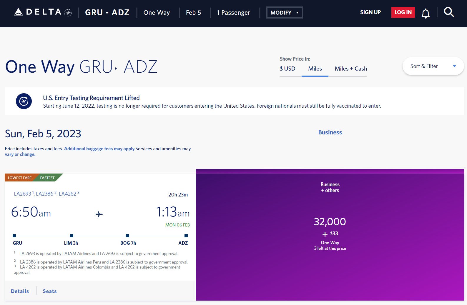Click the 6:50am departure time

pos(31,212)
